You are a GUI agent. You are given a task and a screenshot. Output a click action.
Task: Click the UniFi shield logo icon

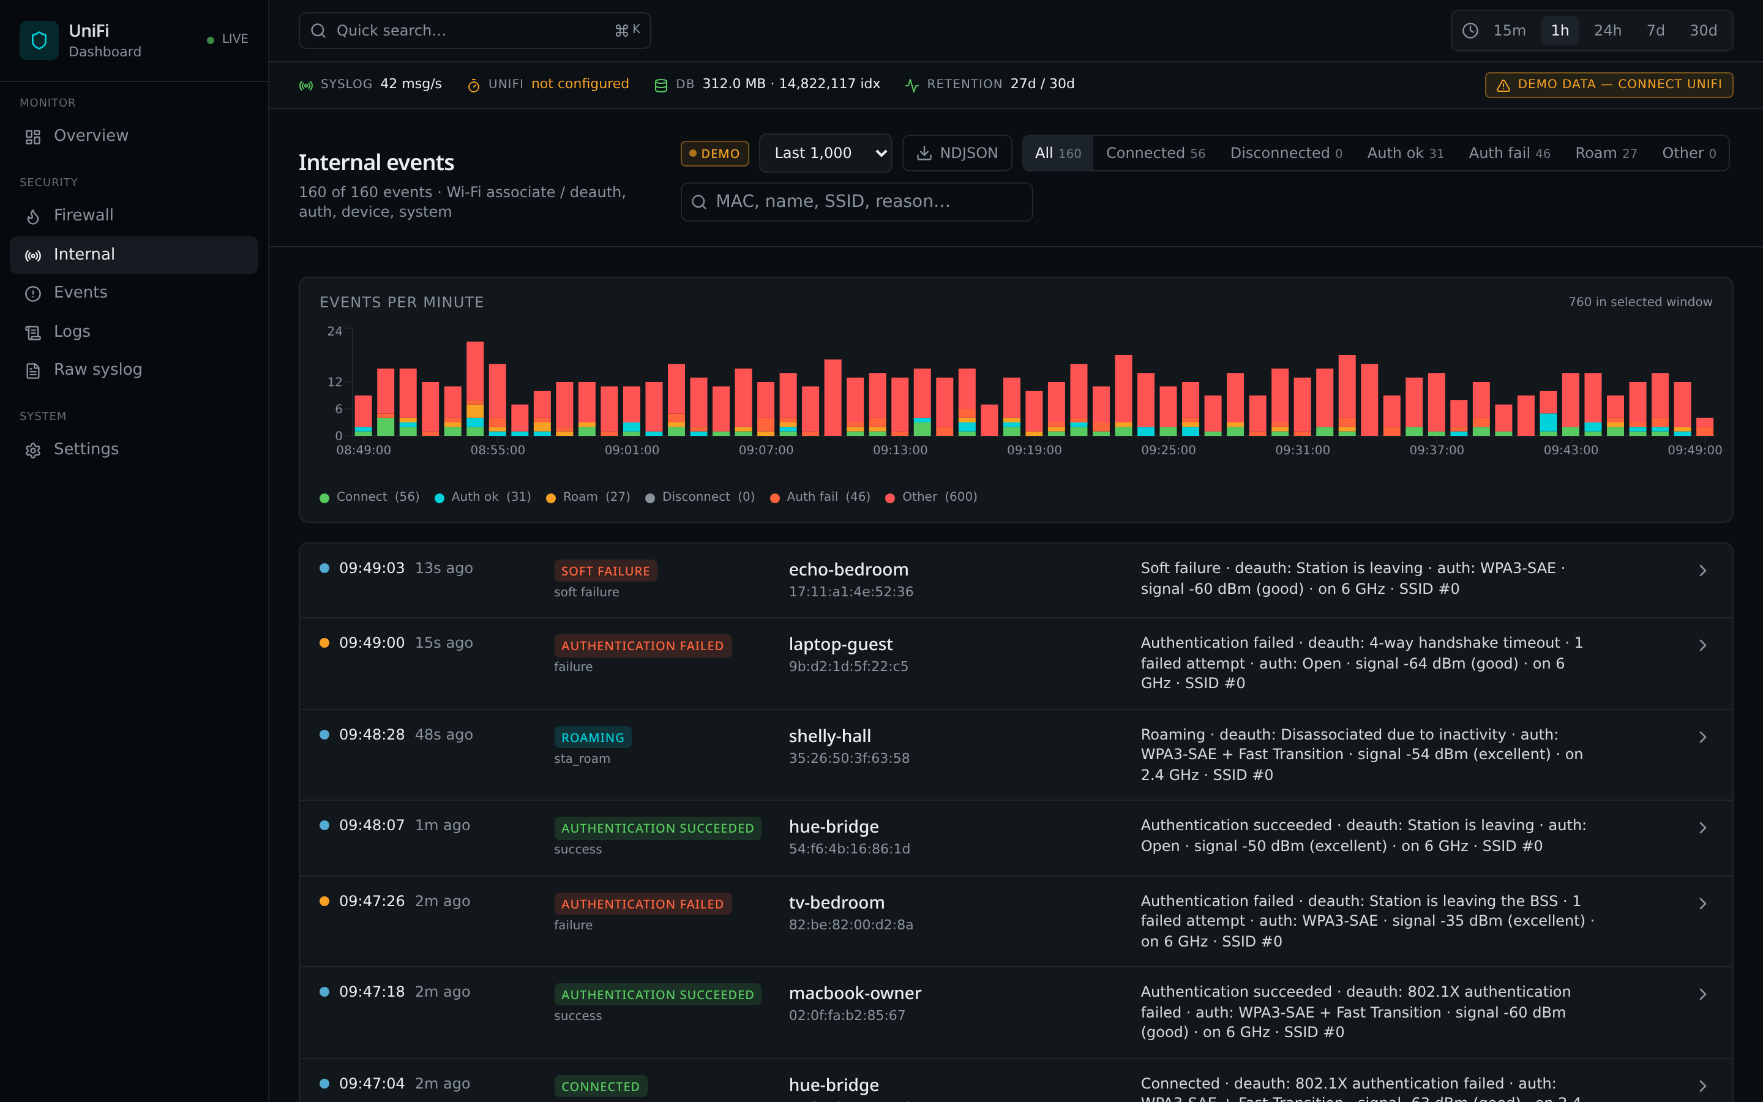coord(39,40)
